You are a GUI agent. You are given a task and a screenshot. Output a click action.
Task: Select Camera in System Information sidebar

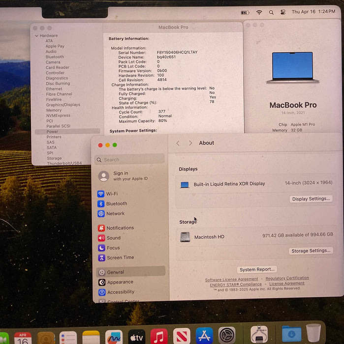coord(53,62)
